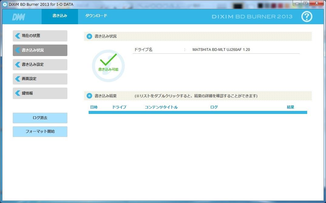Open 現在の状態 in the sidebar

click(40, 36)
